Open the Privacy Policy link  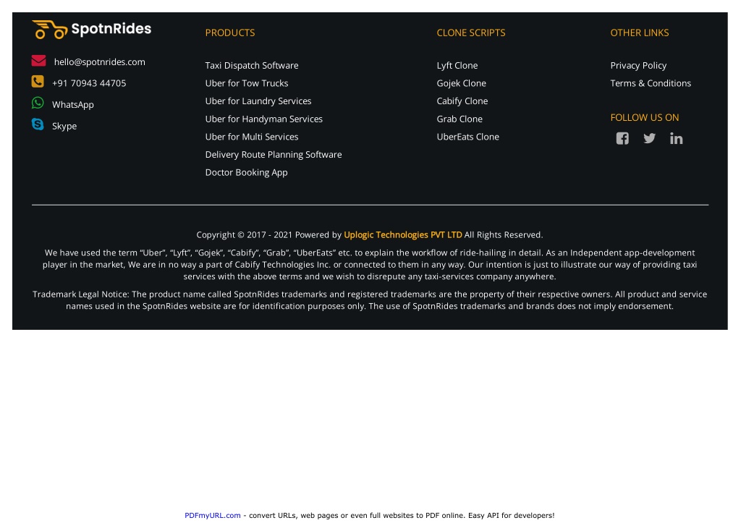click(x=638, y=66)
